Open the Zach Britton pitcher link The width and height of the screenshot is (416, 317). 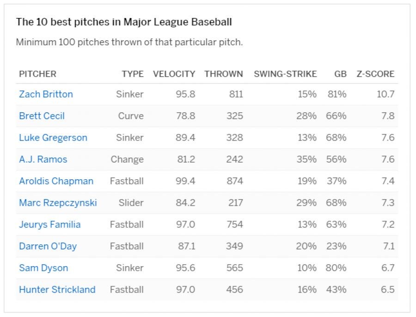46,94
